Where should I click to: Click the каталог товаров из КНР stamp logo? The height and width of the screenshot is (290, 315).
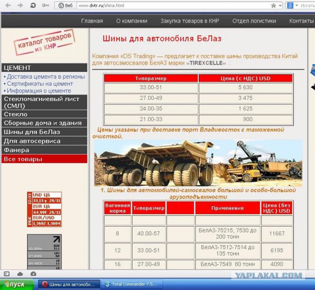[x=44, y=42]
